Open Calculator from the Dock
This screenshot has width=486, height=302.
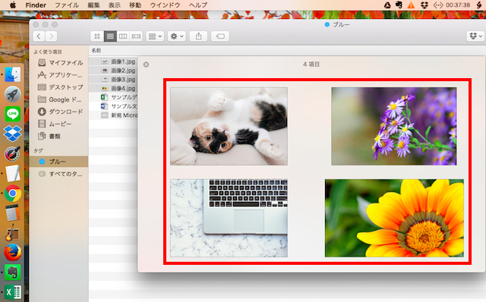[x=13, y=212]
